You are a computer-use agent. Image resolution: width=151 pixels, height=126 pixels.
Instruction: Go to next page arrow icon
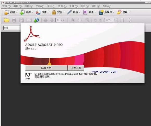[x=52, y=20]
